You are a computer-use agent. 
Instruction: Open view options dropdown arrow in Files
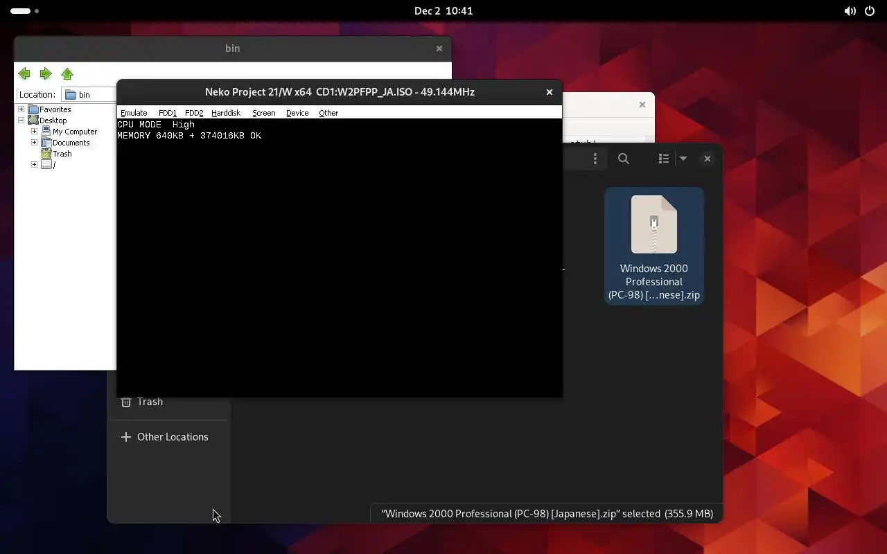tap(683, 159)
